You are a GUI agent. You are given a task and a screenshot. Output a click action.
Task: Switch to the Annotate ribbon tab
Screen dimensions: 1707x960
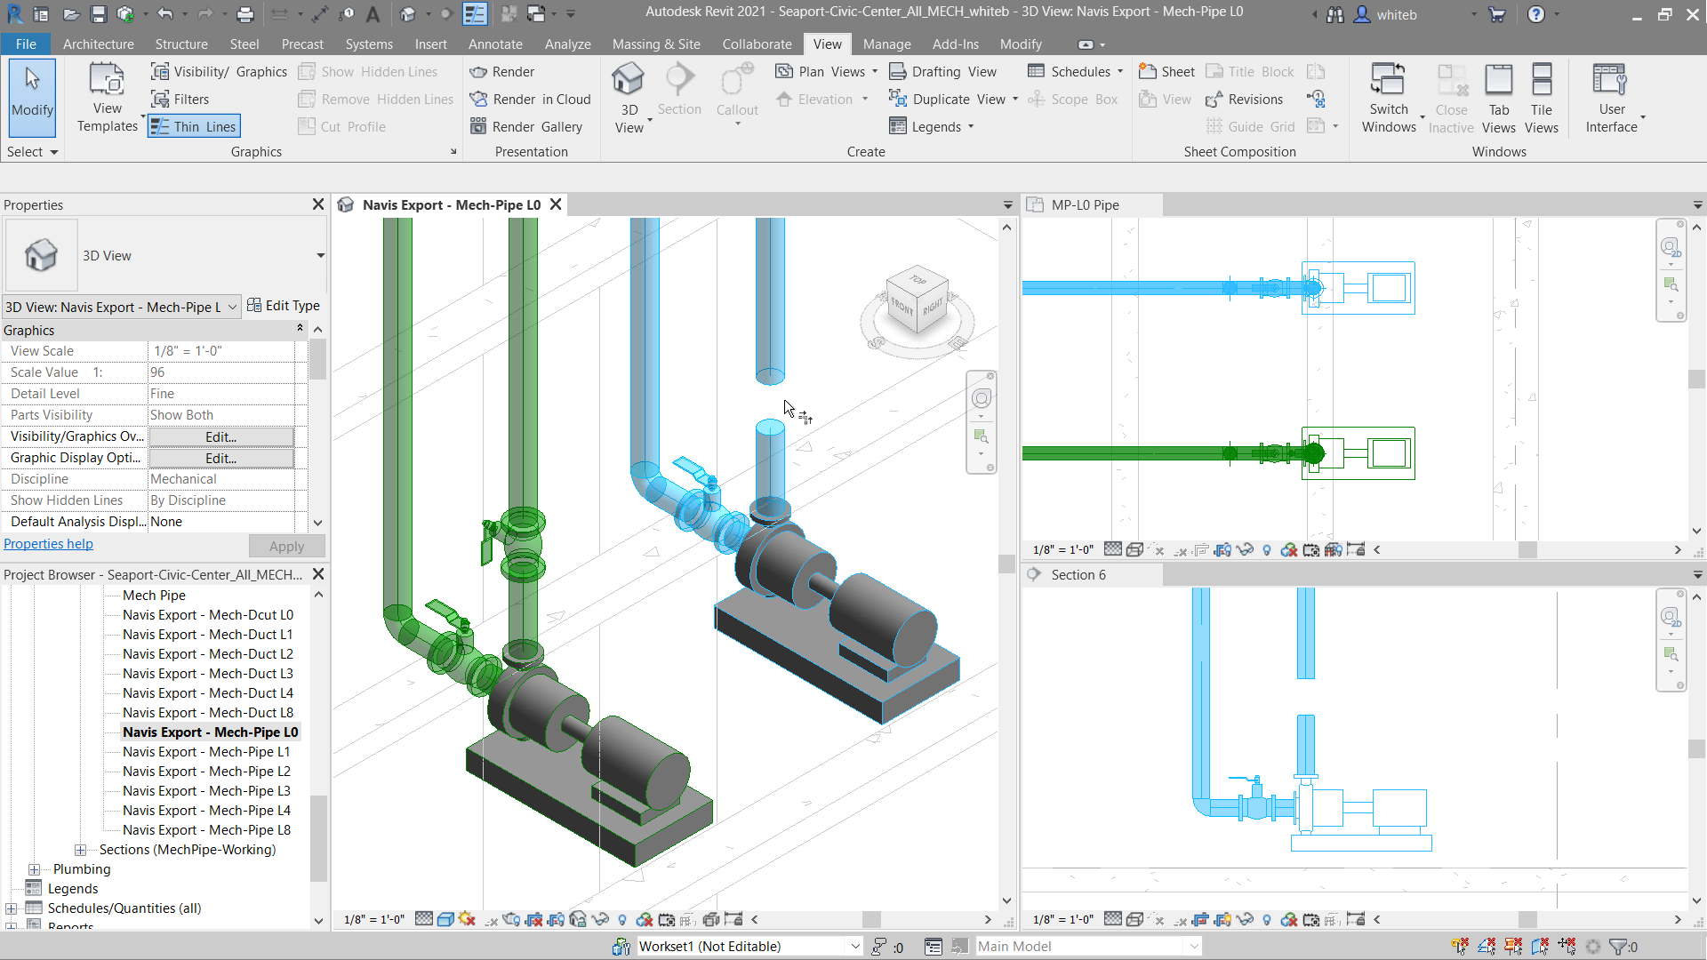tap(495, 44)
